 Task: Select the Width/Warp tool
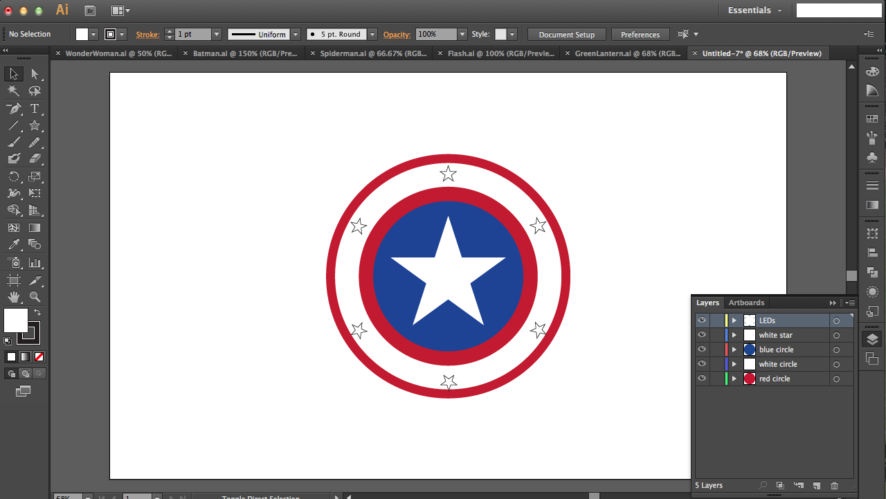13,193
